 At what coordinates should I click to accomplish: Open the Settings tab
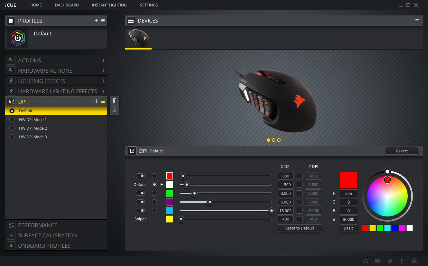[x=149, y=5]
